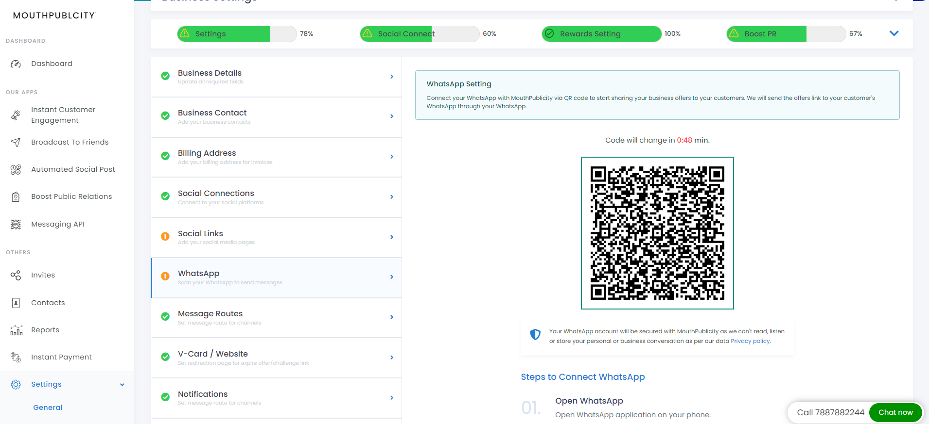Screen dimensions: 929x424
Task: Click the Dashboard gauge icon in sidebar
Action: tap(16, 64)
